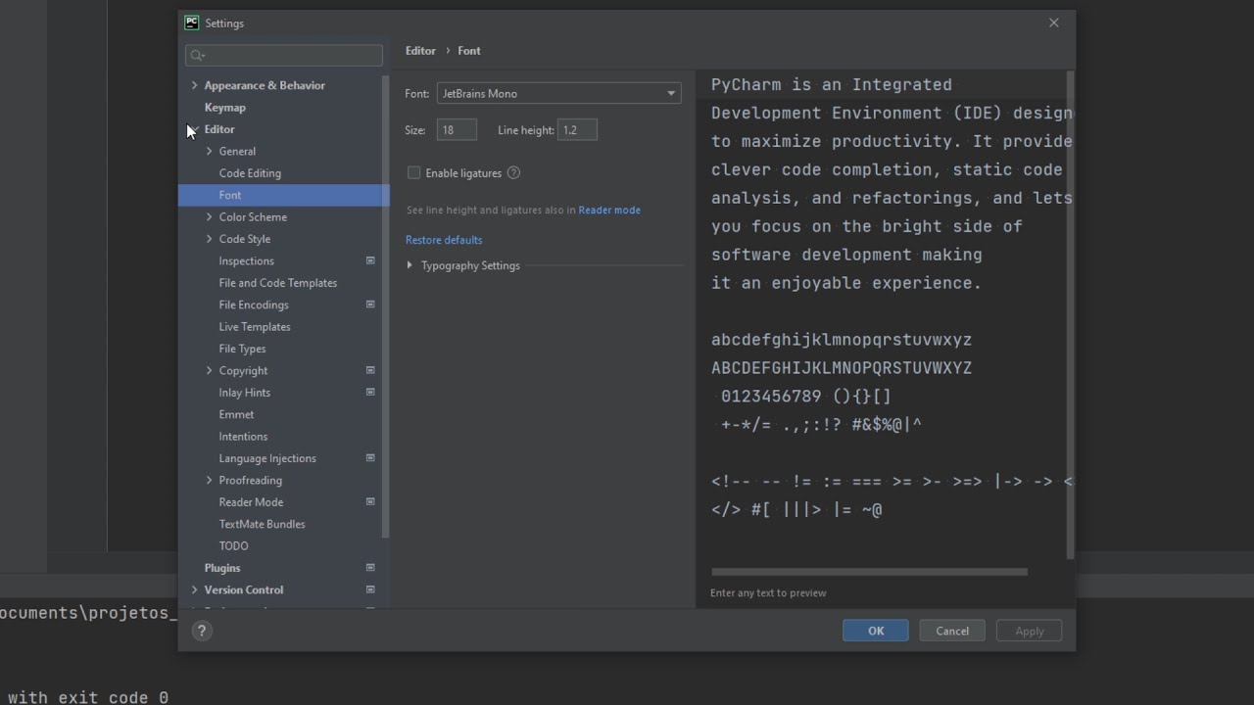Expand the Color Scheme node
The height and width of the screenshot is (705, 1254).
tap(209, 216)
